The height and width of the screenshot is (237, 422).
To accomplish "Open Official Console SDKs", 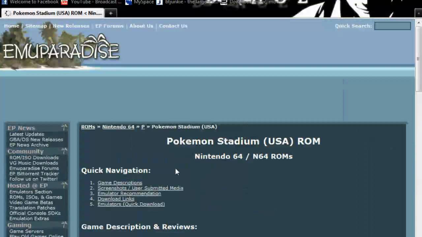I will pos(35,213).
